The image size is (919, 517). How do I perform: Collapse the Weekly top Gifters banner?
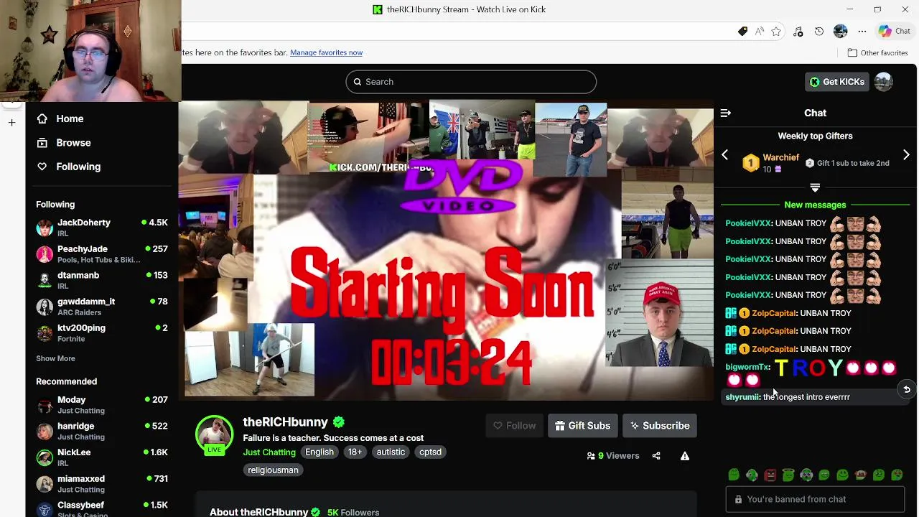815,187
